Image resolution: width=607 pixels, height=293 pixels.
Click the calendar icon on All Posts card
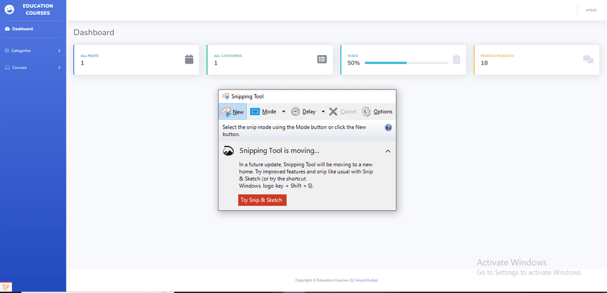tap(189, 59)
